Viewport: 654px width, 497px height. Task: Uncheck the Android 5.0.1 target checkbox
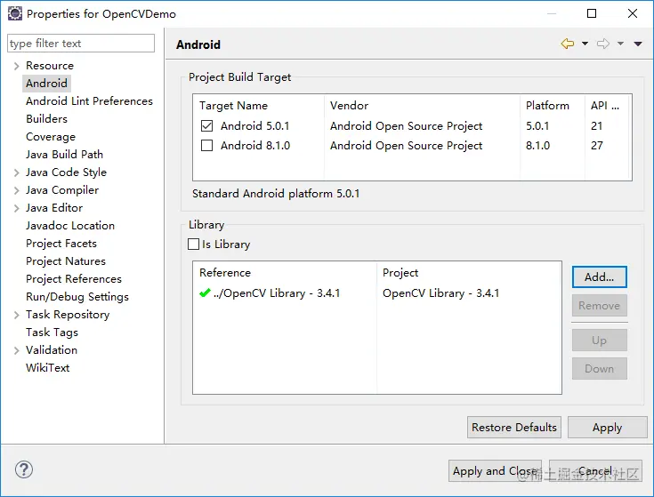(x=206, y=126)
